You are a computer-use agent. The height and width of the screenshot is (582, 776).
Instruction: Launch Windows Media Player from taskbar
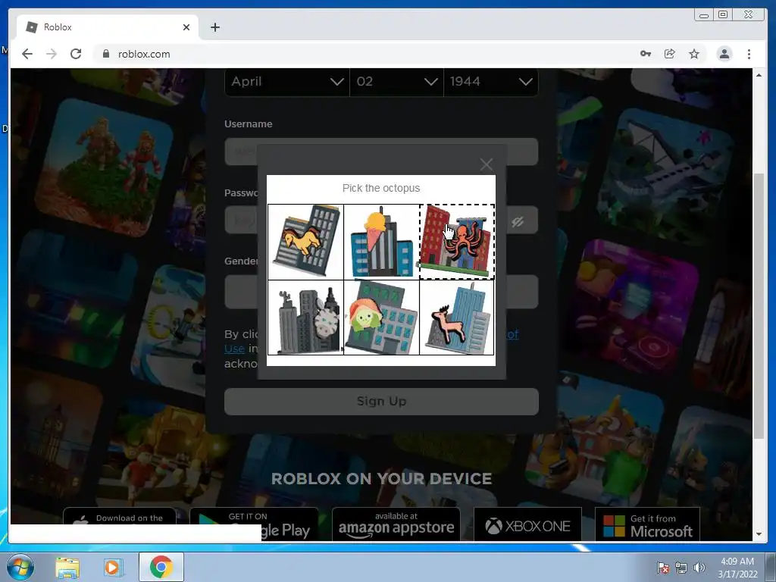pos(112,568)
